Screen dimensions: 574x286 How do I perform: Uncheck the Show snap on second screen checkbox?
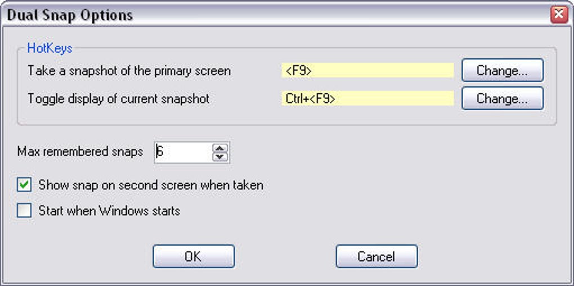(24, 185)
